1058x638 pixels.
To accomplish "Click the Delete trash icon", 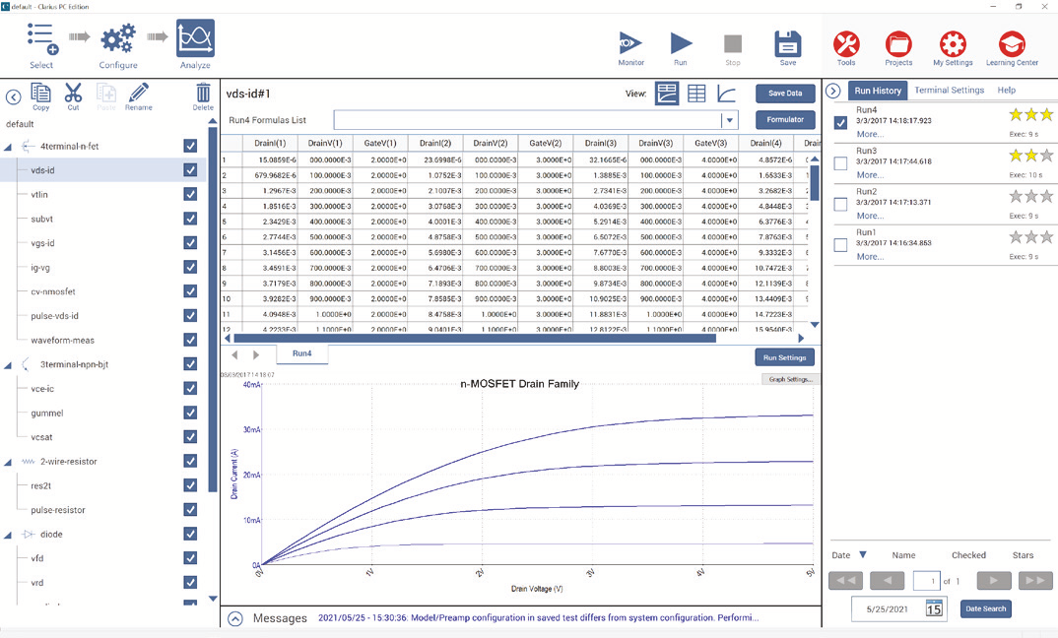I will coord(202,96).
